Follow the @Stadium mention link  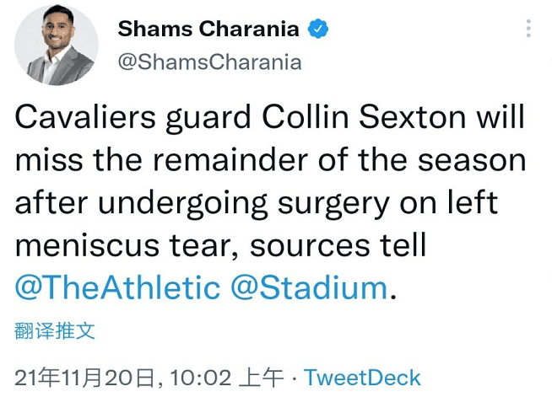click(308, 287)
